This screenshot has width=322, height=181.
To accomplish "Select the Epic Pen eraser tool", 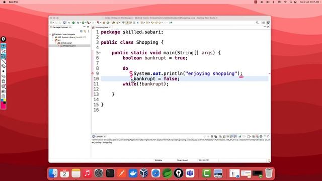I will click(x=4, y=66).
